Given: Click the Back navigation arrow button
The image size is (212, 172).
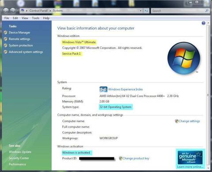Looking at the screenshot, I should (x=6, y=11).
